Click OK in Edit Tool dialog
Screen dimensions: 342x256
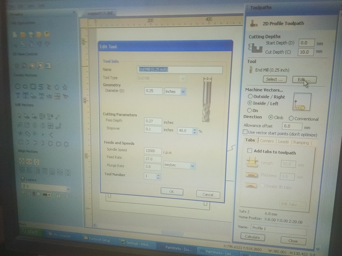click(172, 192)
